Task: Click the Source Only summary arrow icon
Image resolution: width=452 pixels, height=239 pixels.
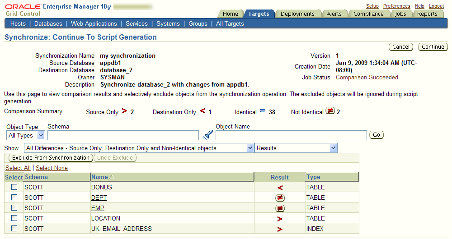Action: (124, 111)
